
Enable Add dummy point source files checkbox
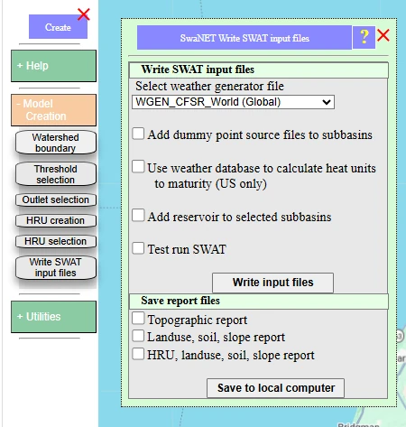click(138, 134)
